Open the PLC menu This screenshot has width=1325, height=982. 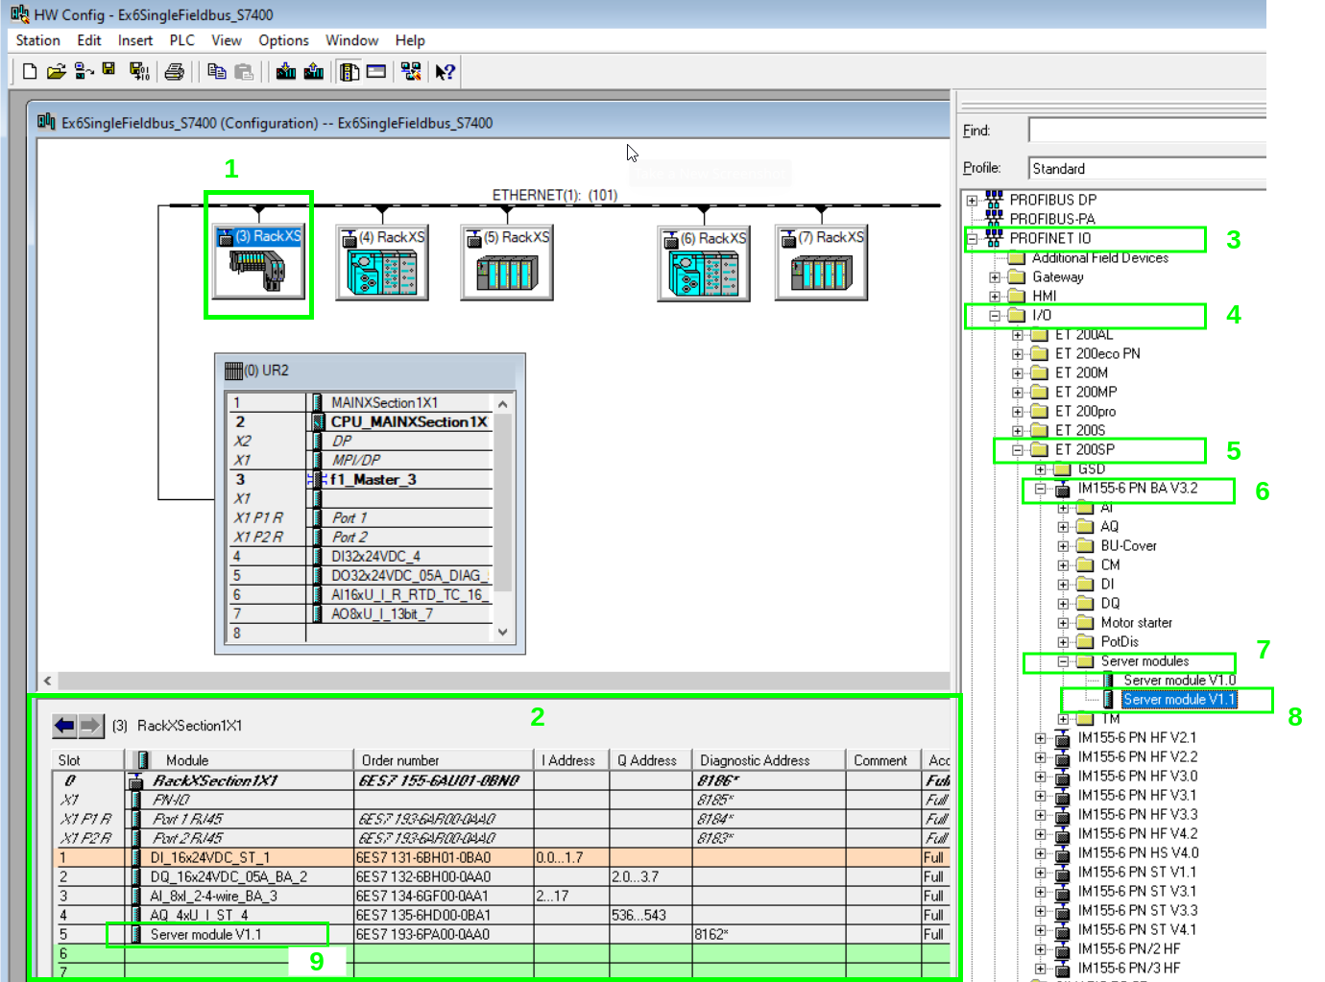[181, 40]
